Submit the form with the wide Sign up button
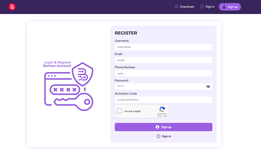 click(163, 127)
